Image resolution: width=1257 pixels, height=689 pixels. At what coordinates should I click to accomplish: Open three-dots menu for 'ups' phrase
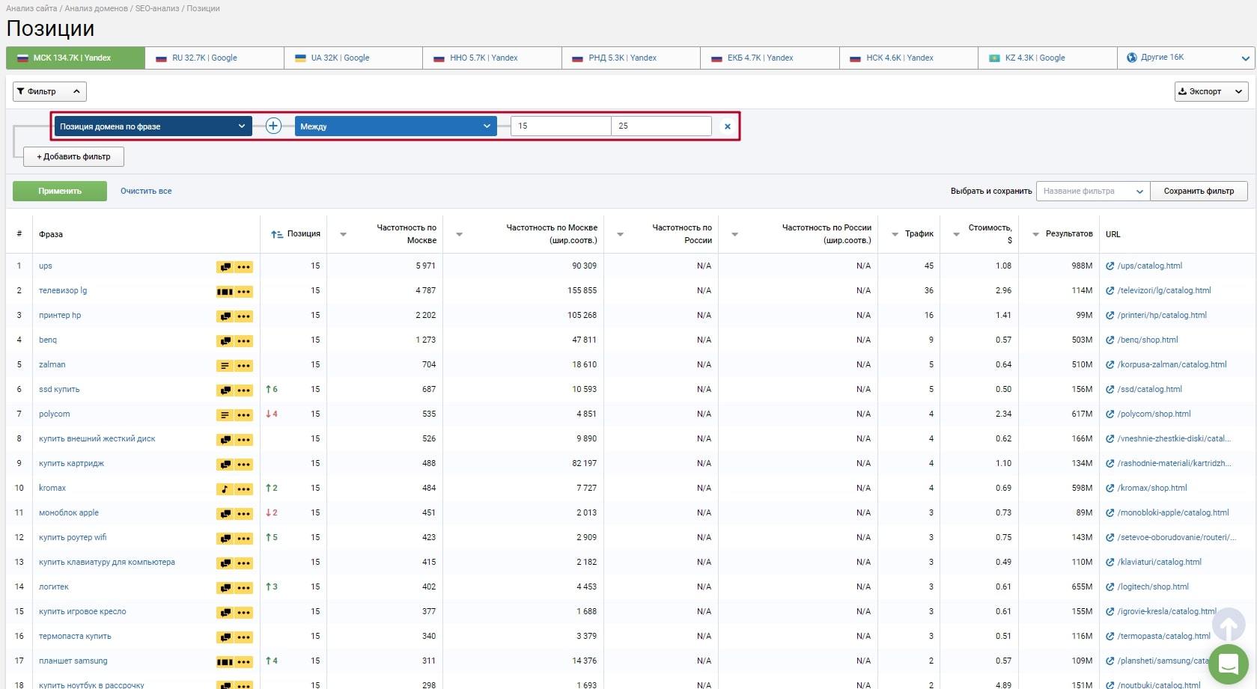(x=243, y=267)
